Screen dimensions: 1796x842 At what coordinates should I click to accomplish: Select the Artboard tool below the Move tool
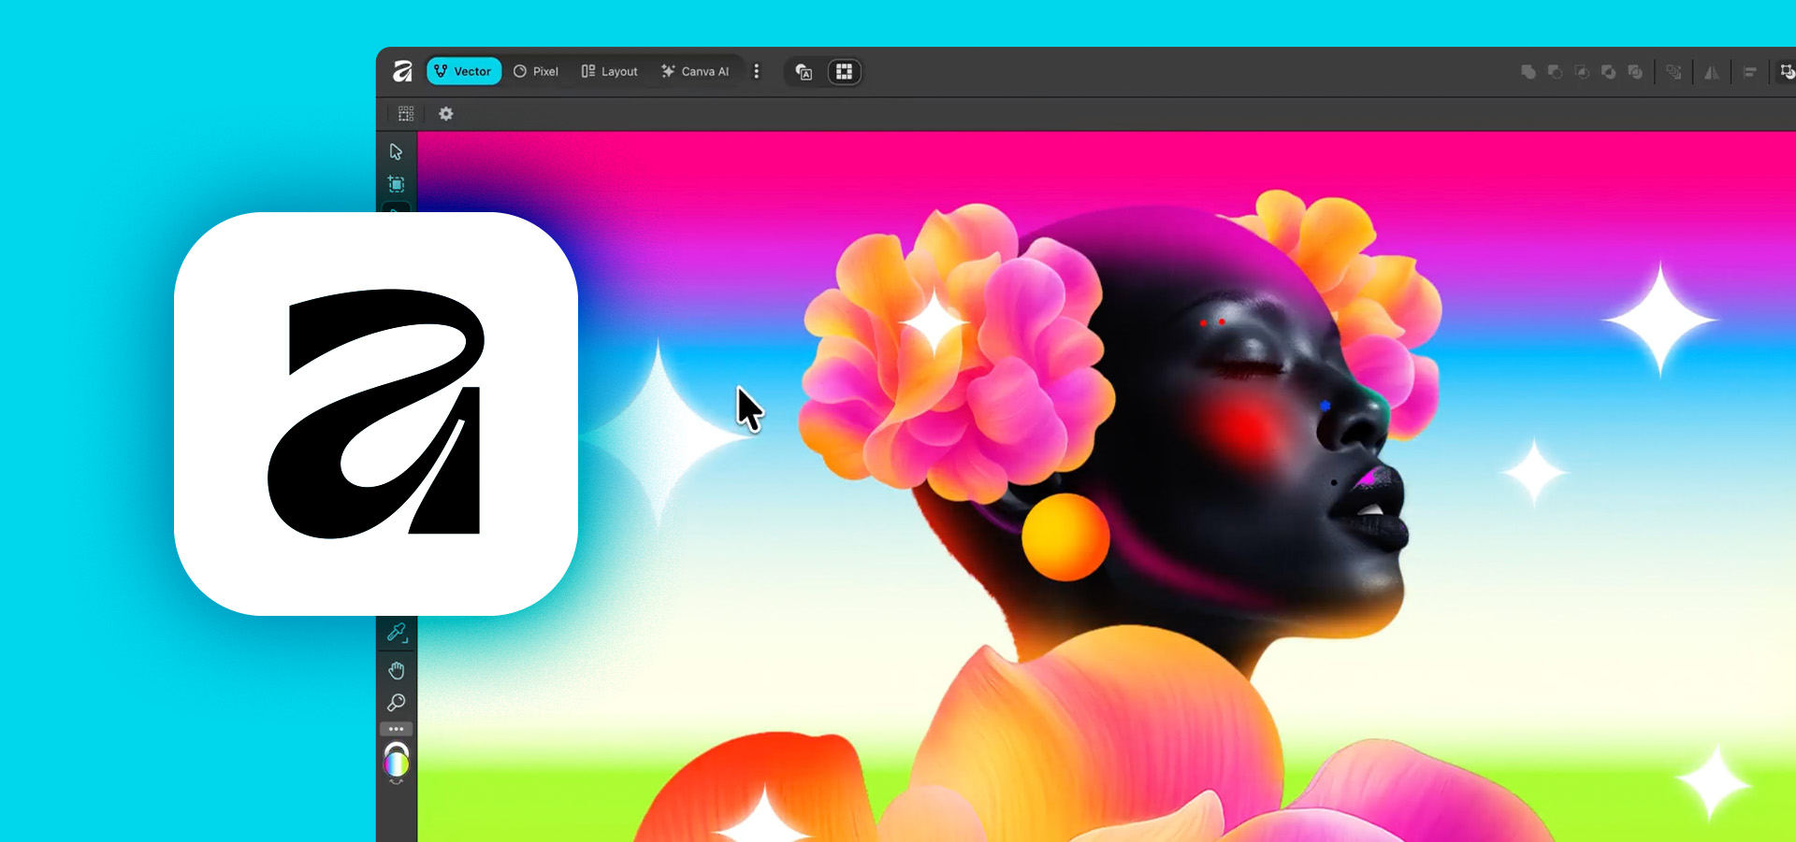(x=396, y=184)
